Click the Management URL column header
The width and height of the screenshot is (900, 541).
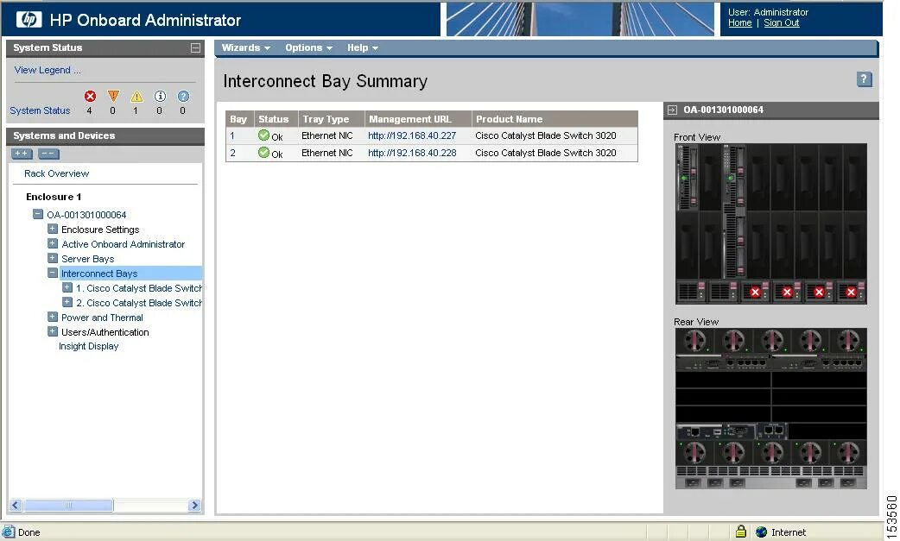(418, 118)
